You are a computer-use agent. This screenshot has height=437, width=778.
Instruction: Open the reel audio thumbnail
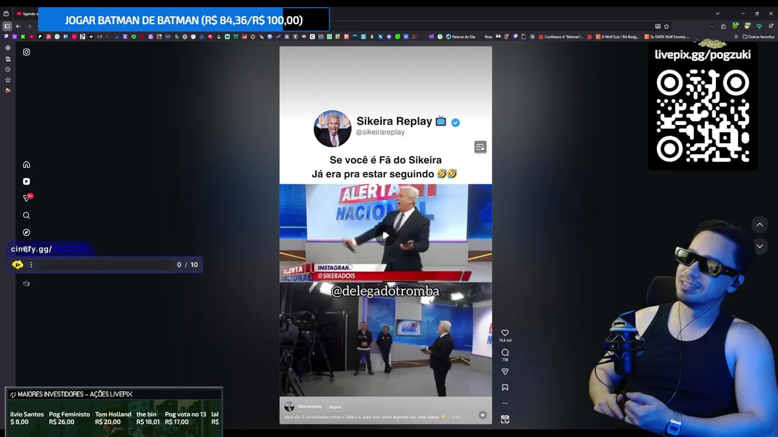click(x=505, y=419)
